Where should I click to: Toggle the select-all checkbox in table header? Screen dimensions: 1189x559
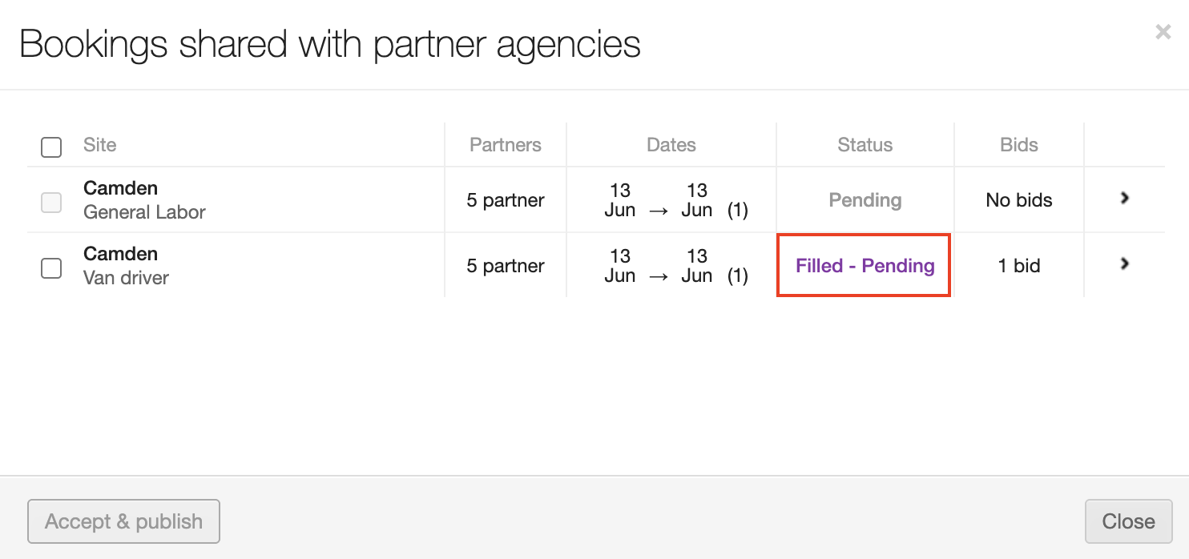(x=51, y=147)
